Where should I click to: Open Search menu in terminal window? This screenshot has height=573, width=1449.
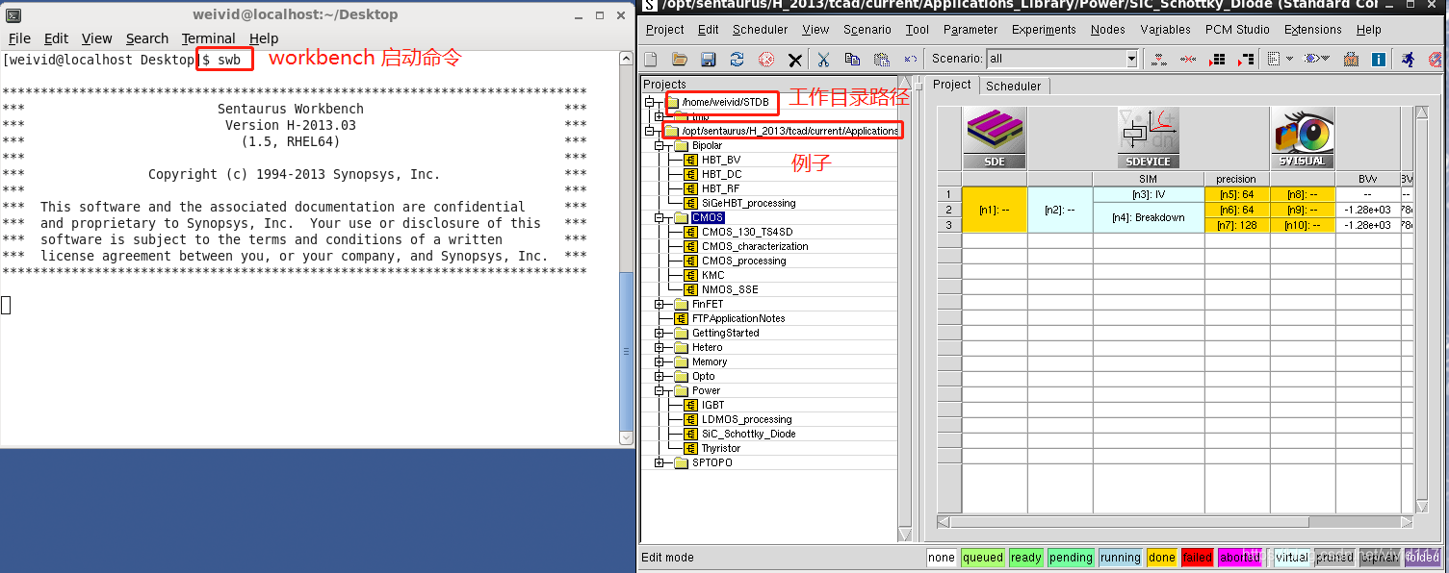point(147,38)
